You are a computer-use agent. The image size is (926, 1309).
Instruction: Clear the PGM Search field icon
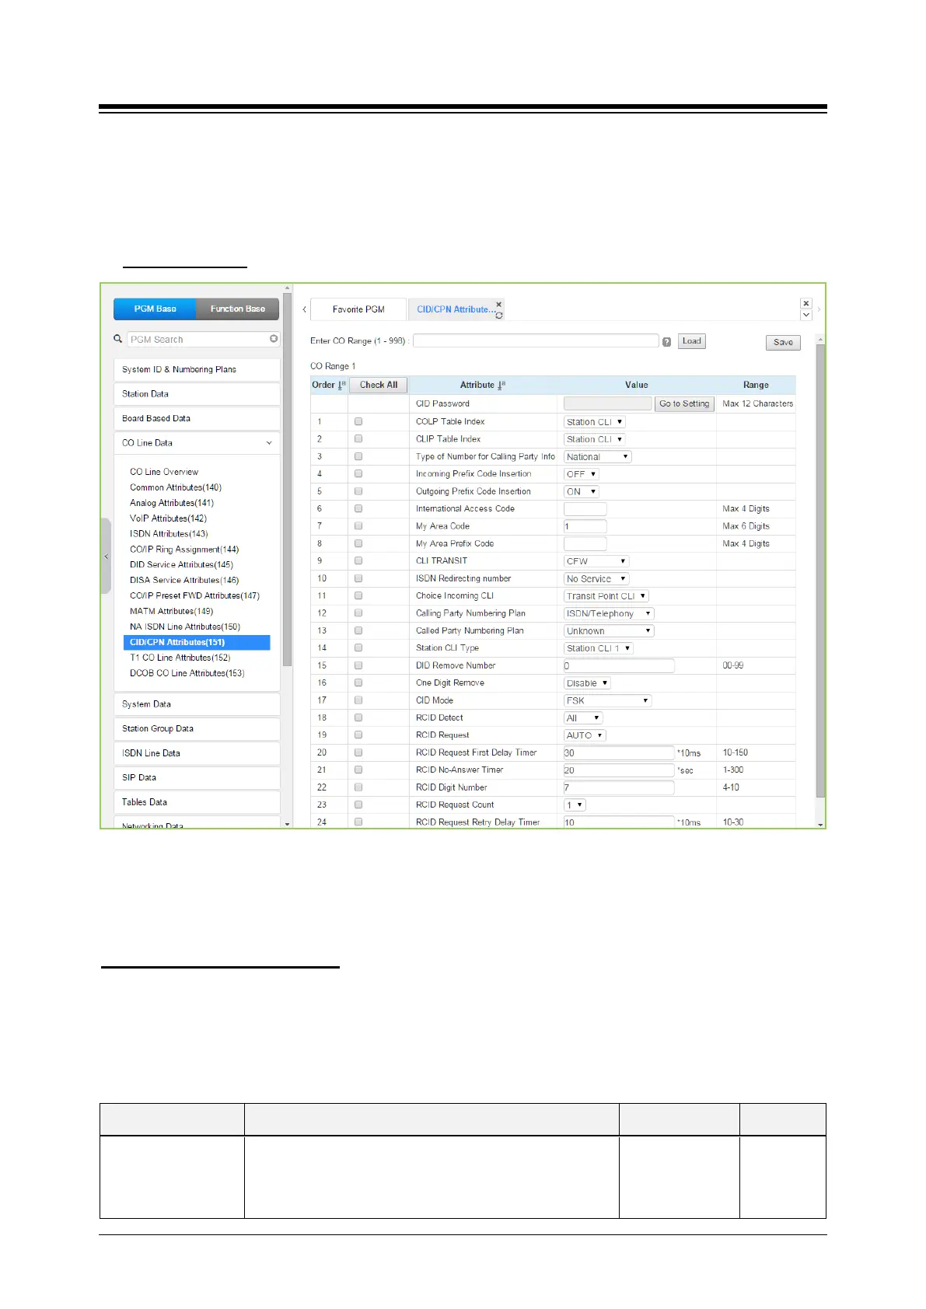274,339
